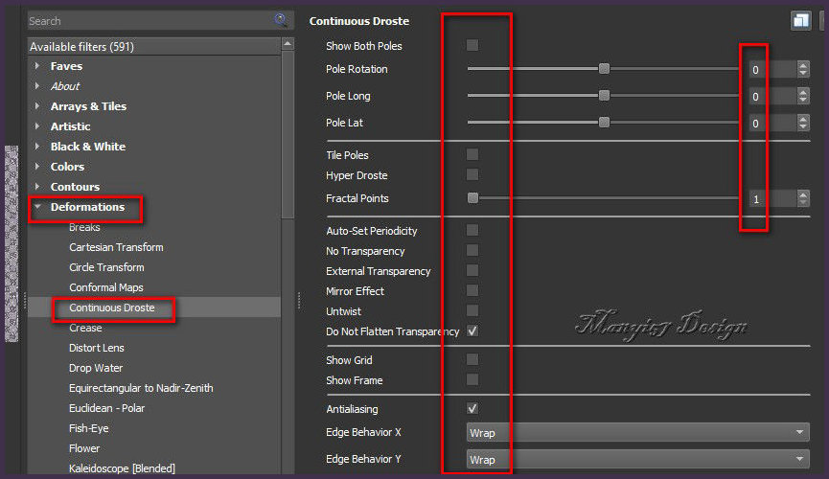Click the Pole Long slider handle

point(604,96)
